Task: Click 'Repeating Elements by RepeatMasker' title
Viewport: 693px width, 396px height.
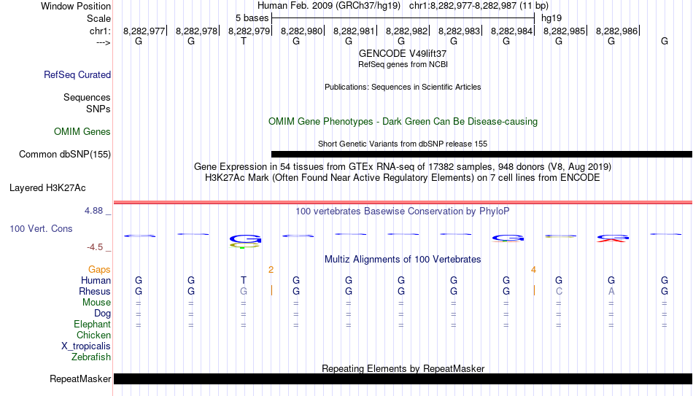Action: point(403,368)
